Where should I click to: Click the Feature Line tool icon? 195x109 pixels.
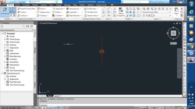38,12
